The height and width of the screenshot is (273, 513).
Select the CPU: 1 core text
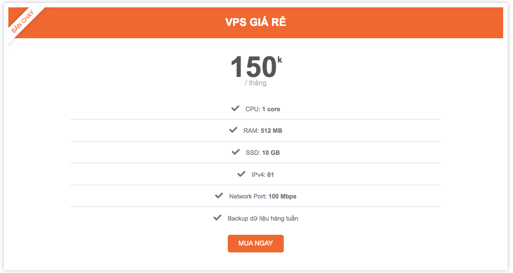[x=263, y=109]
